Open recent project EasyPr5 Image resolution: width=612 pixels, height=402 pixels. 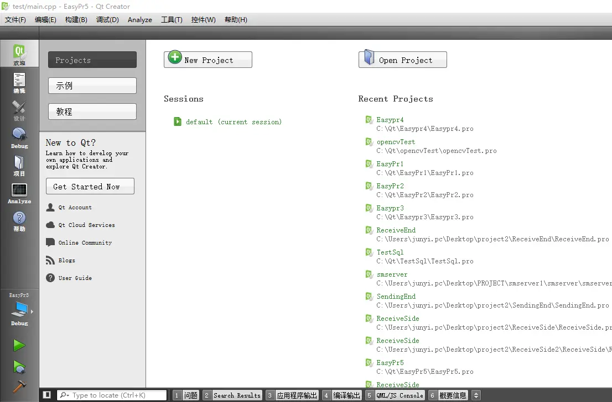[390, 362]
